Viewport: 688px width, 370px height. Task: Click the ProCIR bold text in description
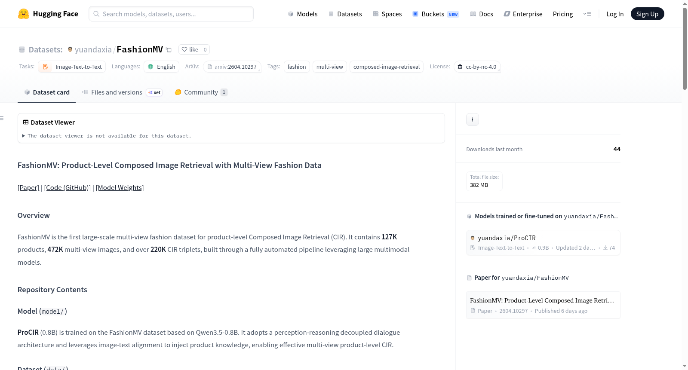click(28, 332)
